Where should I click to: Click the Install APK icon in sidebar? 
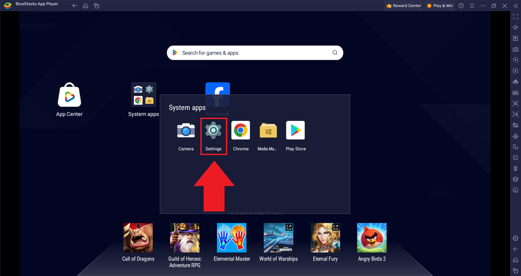pyautogui.click(x=516, y=92)
